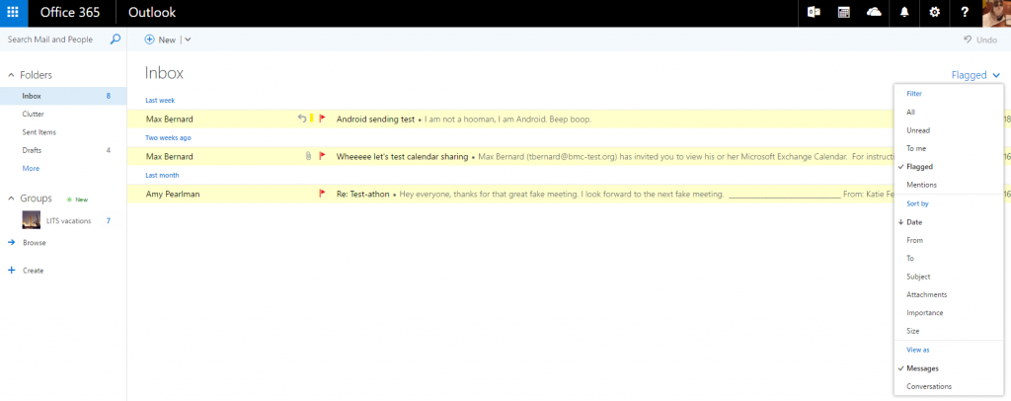Click reply arrow icon on Android sending test
This screenshot has height=401, width=1011.
[302, 119]
